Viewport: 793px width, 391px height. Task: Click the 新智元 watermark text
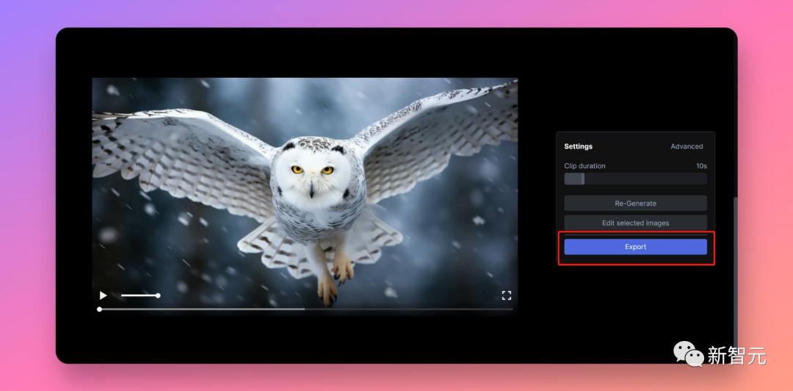pos(736,356)
